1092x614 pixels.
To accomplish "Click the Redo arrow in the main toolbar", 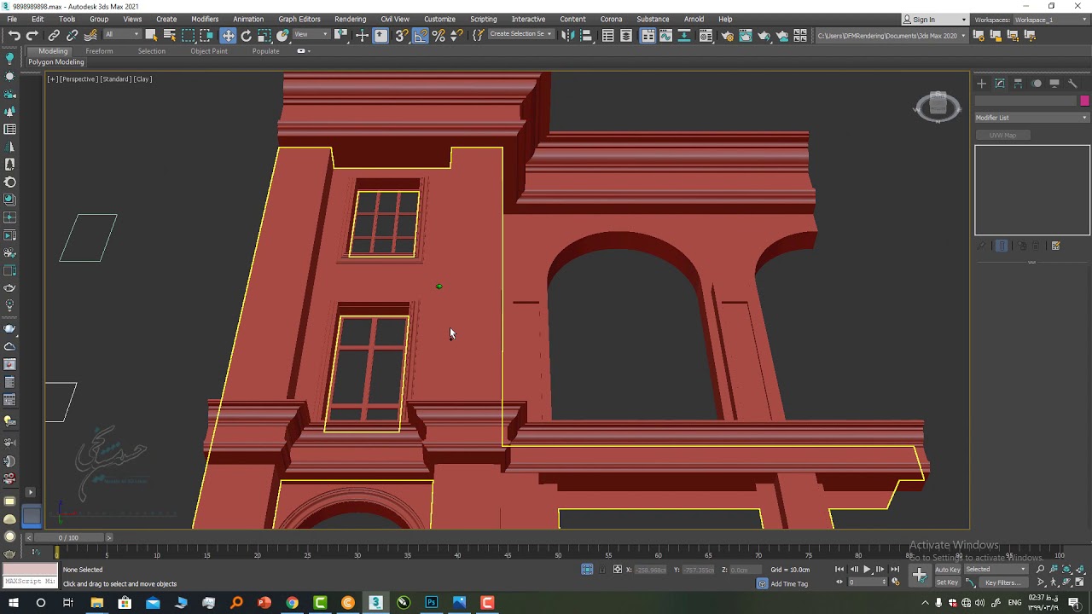I will pyautogui.click(x=32, y=35).
